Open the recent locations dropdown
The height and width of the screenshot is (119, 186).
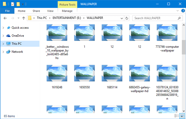(18, 18)
